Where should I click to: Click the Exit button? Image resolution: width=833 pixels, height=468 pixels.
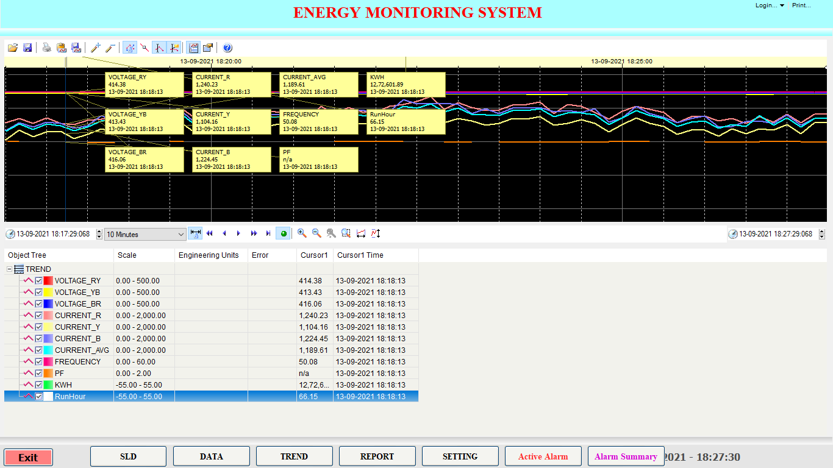[28, 458]
